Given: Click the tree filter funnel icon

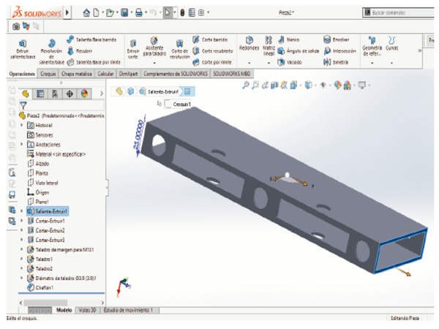Looking at the screenshot, I should [x=23, y=106].
